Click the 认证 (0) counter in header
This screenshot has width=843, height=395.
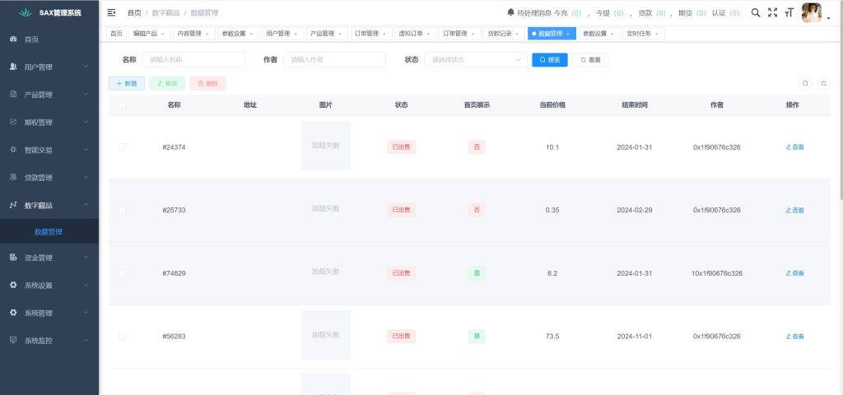click(726, 13)
